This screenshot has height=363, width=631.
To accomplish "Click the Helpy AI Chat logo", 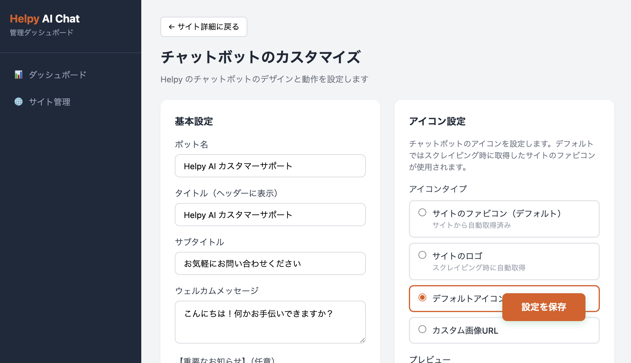I will coord(45,19).
